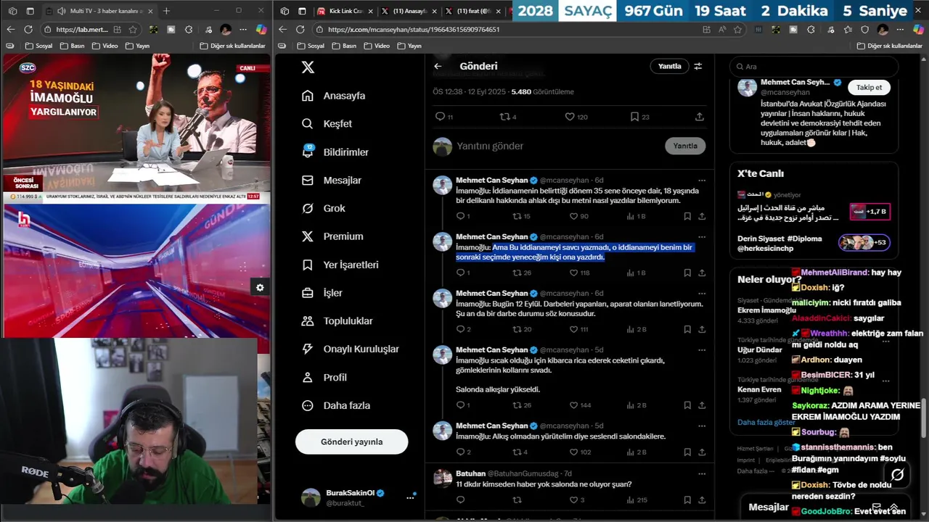This screenshot has height=522, width=929.
Task: Go back using the Gönderi arrow
Action: (438, 66)
